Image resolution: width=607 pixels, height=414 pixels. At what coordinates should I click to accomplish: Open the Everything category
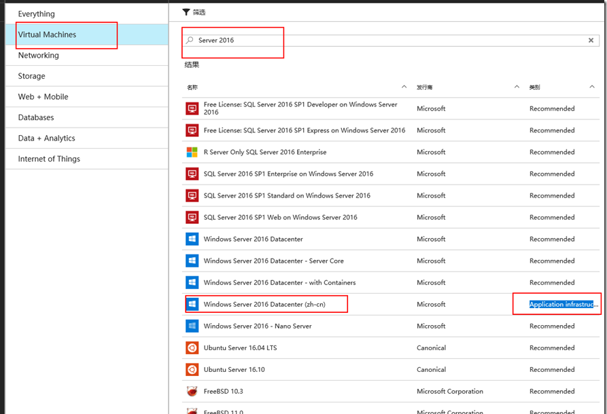click(x=87, y=14)
